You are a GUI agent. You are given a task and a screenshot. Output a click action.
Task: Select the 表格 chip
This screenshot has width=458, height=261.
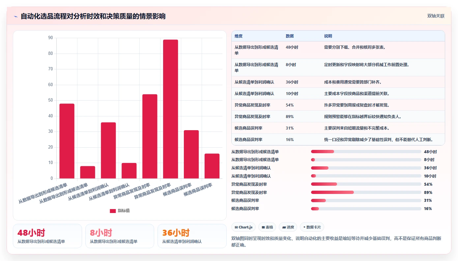click(267, 227)
